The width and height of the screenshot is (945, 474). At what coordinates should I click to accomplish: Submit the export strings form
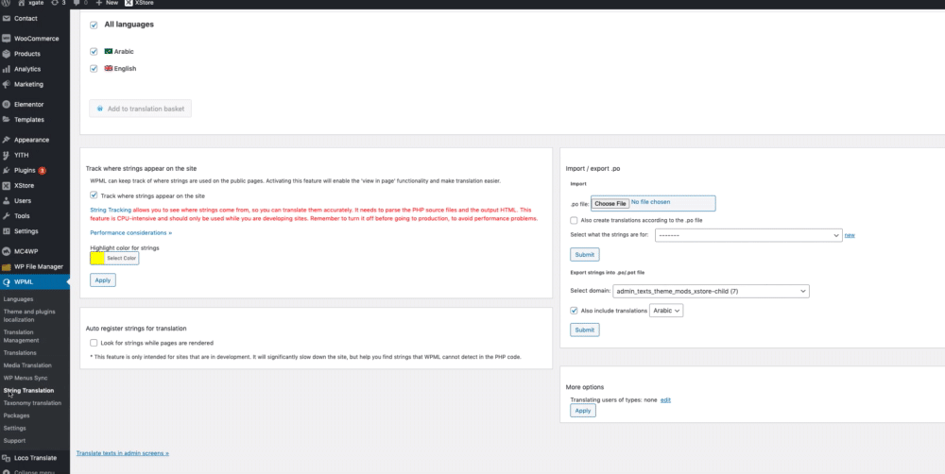point(585,330)
